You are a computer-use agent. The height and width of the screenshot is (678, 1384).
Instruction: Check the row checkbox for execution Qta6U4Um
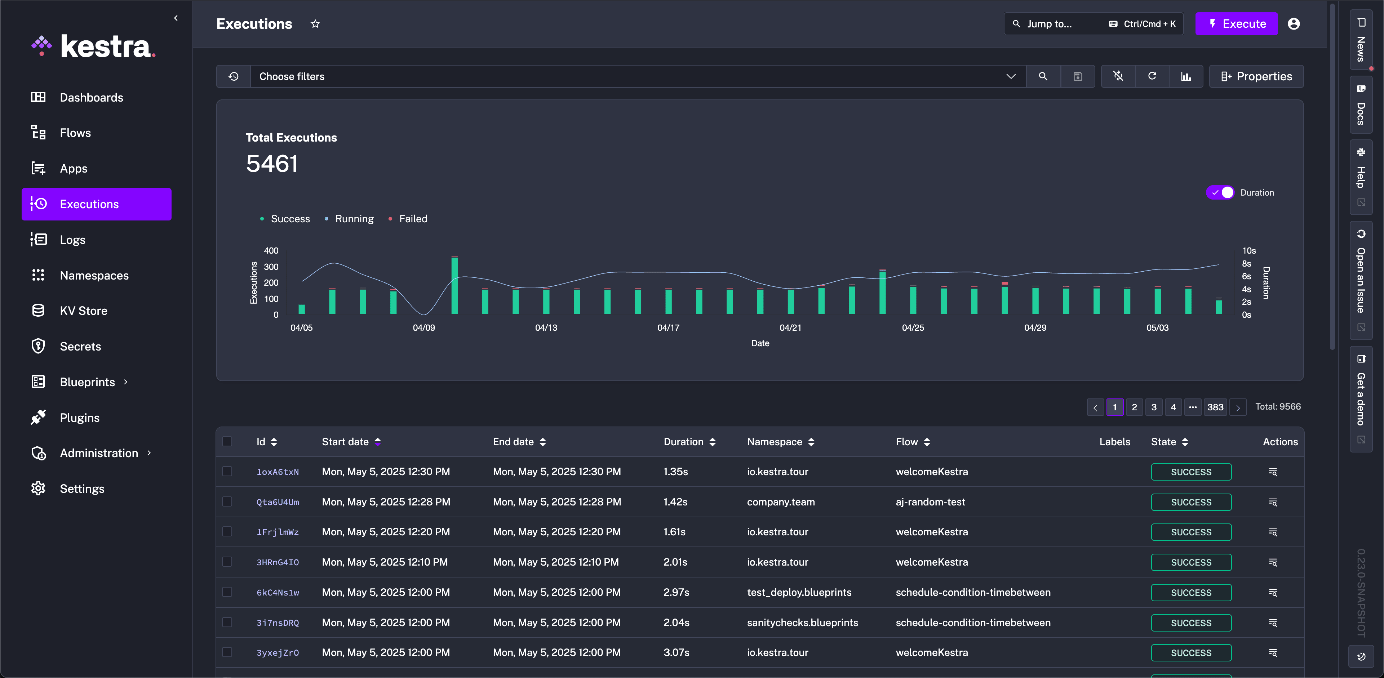point(228,502)
